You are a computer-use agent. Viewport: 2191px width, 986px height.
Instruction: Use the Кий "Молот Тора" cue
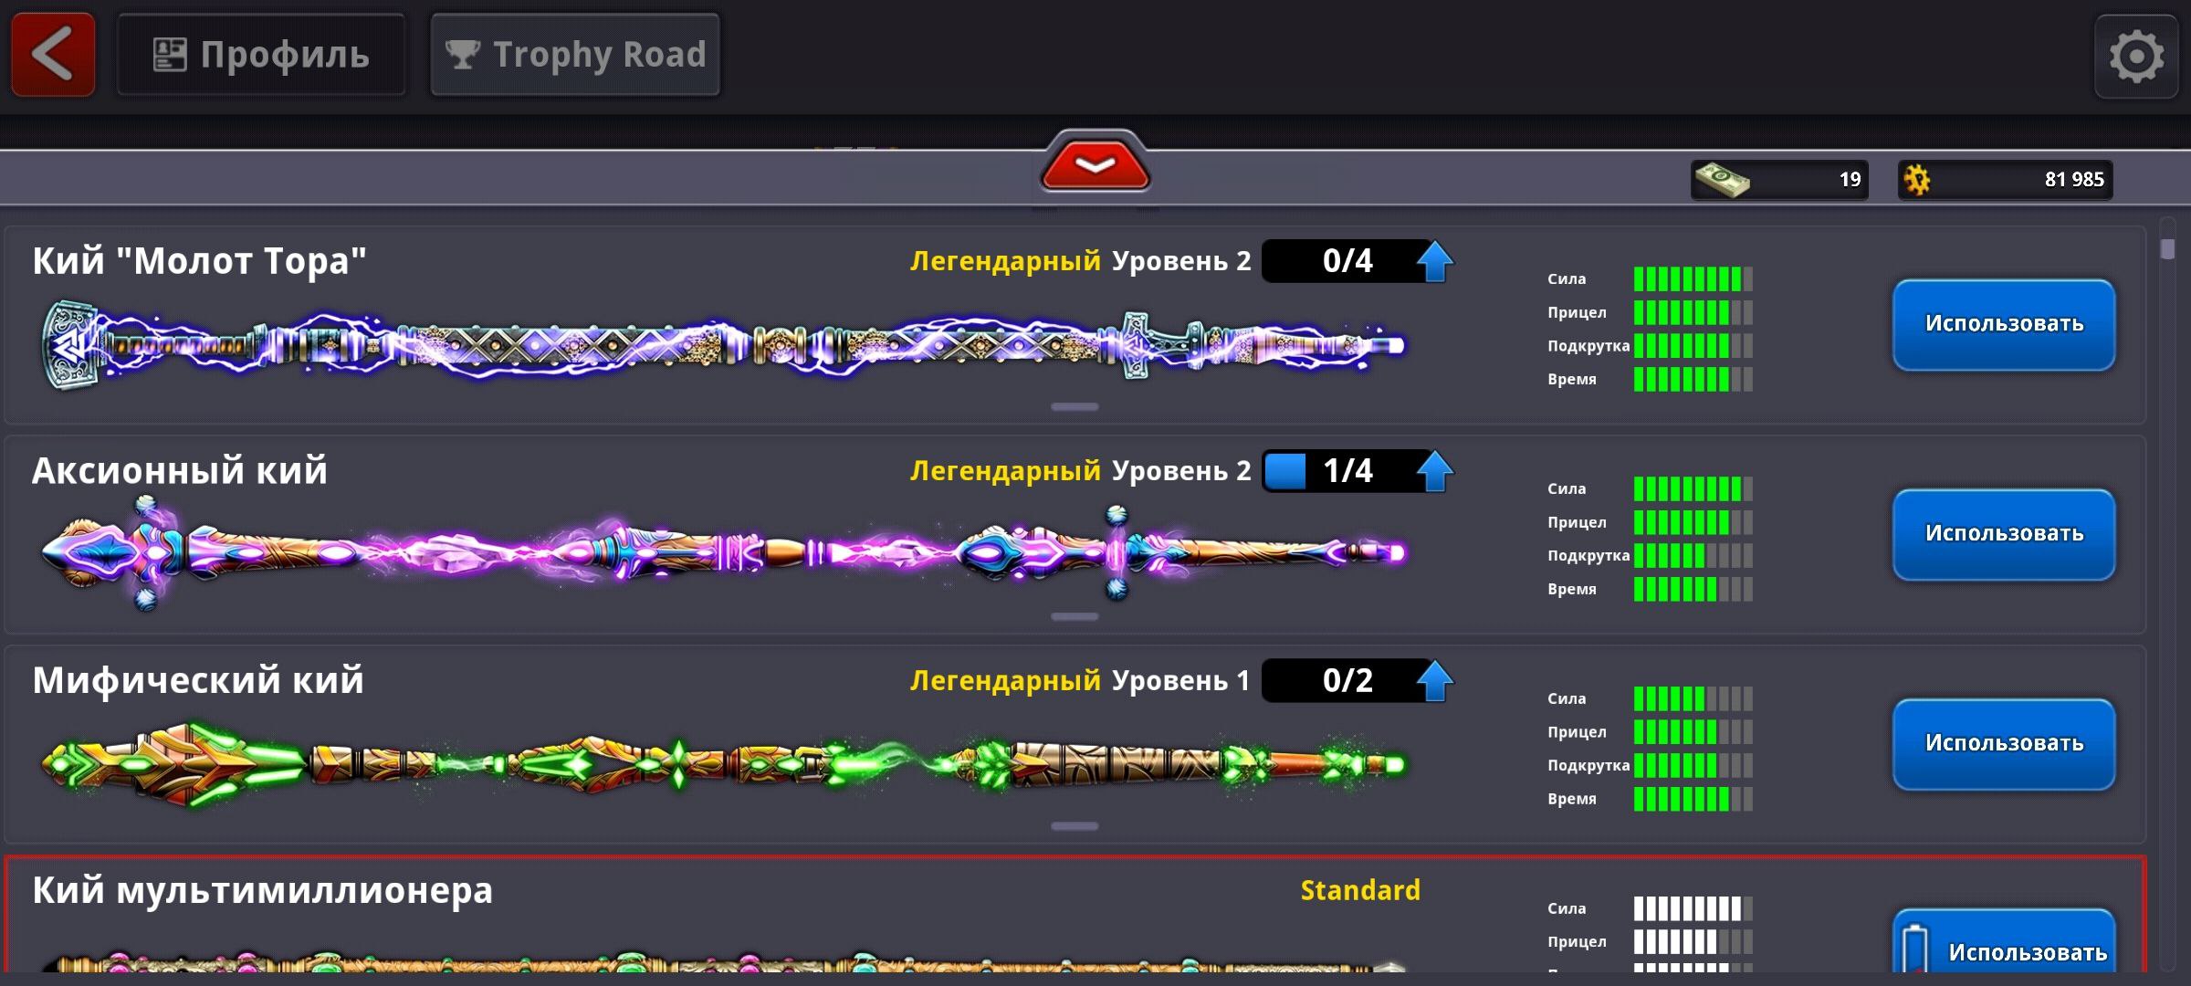click(x=2004, y=324)
